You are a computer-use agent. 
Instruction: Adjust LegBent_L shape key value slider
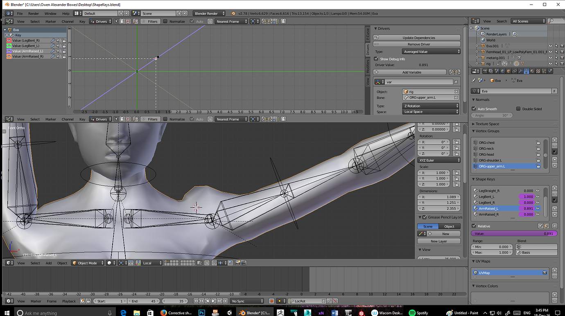[x=527, y=196]
